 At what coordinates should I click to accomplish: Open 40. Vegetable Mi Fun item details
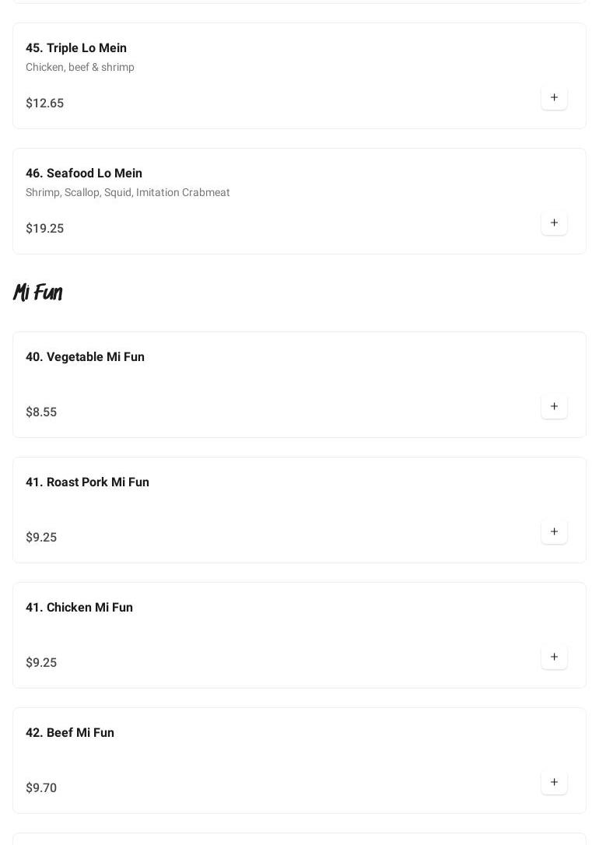(85, 357)
